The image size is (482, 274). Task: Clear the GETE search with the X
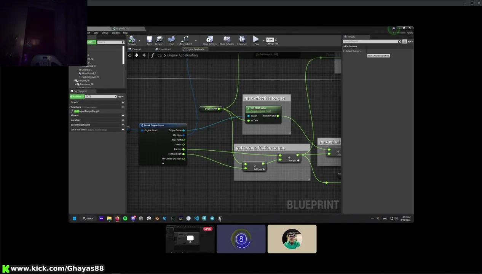pos(116,97)
